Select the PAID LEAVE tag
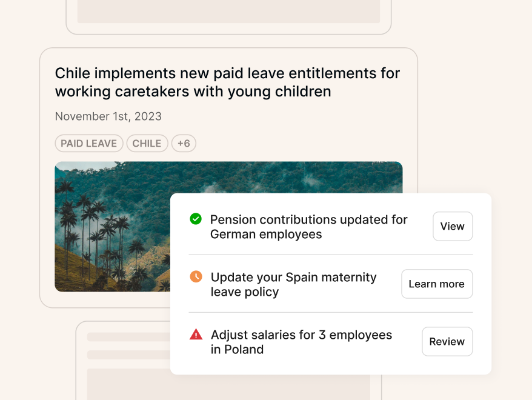The height and width of the screenshot is (400, 532). (x=88, y=143)
